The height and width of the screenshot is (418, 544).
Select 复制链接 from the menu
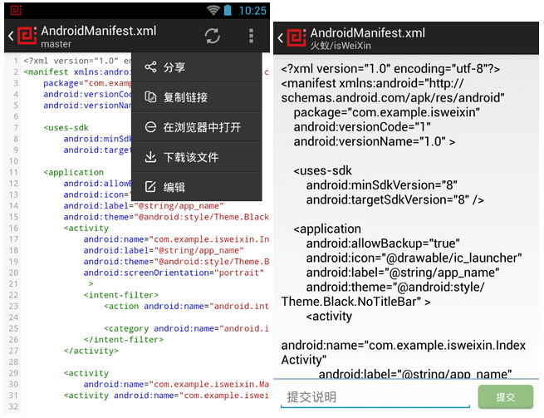click(x=185, y=97)
